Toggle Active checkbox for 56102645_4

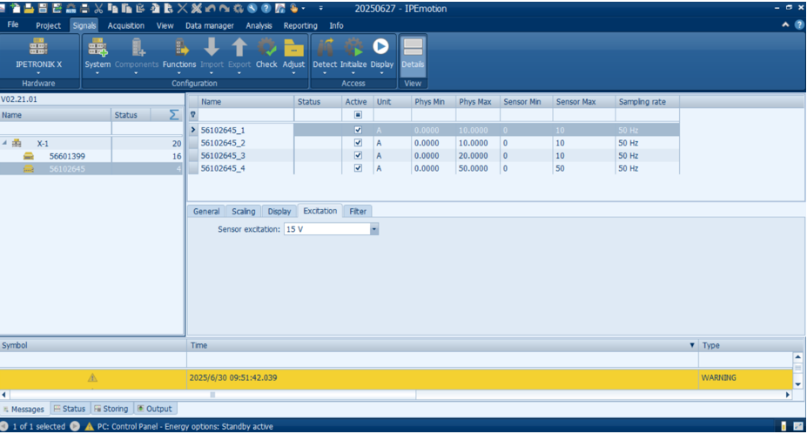click(358, 169)
